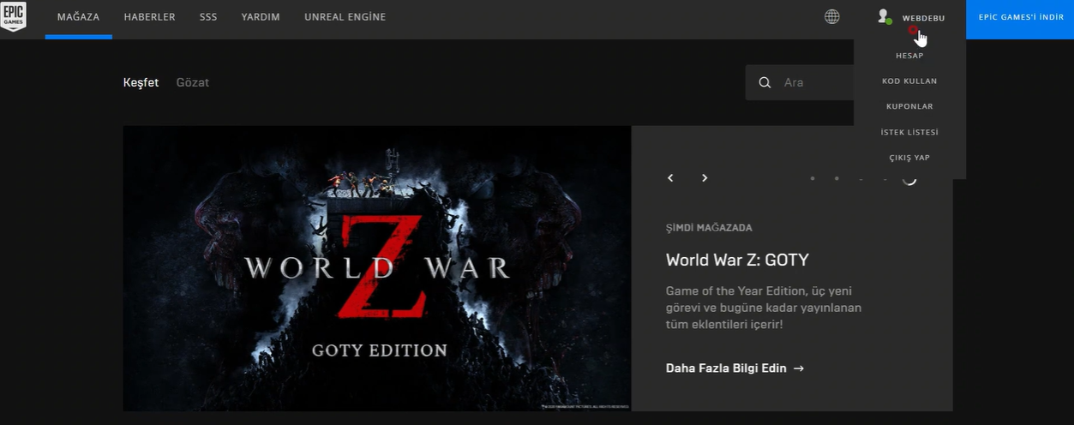Open the SSS page
This screenshot has height=425, width=1074.
pyautogui.click(x=208, y=17)
